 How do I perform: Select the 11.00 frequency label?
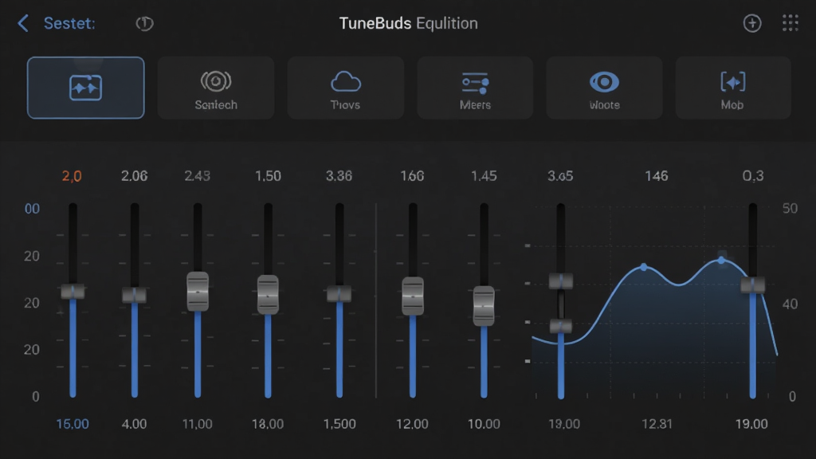coord(198,424)
